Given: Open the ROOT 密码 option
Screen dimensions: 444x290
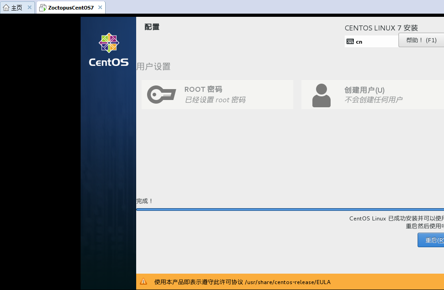Looking at the screenshot, I should tap(218, 95).
